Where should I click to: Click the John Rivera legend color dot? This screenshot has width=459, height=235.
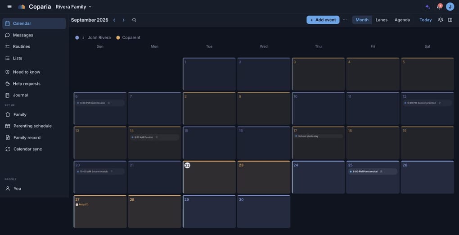point(77,37)
